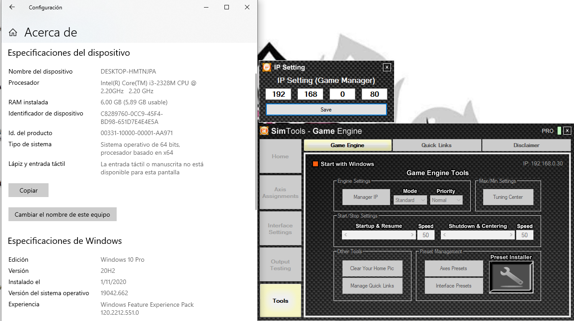Click the Interface Presets button
Image resolution: width=574 pixels, height=321 pixels.
(453, 286)
